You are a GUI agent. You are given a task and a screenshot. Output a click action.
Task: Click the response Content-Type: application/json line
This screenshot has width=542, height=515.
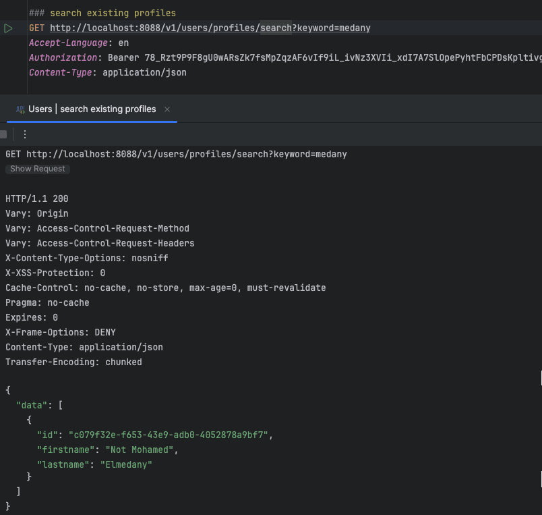click(84, 348)
